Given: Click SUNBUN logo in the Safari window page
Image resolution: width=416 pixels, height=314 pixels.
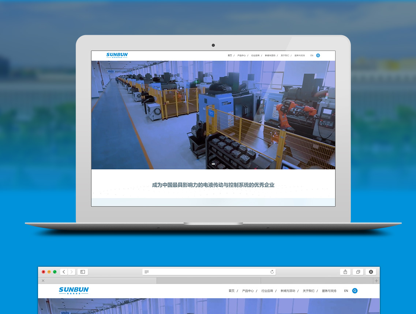Looking at the screenshot, I should point(74,291).
